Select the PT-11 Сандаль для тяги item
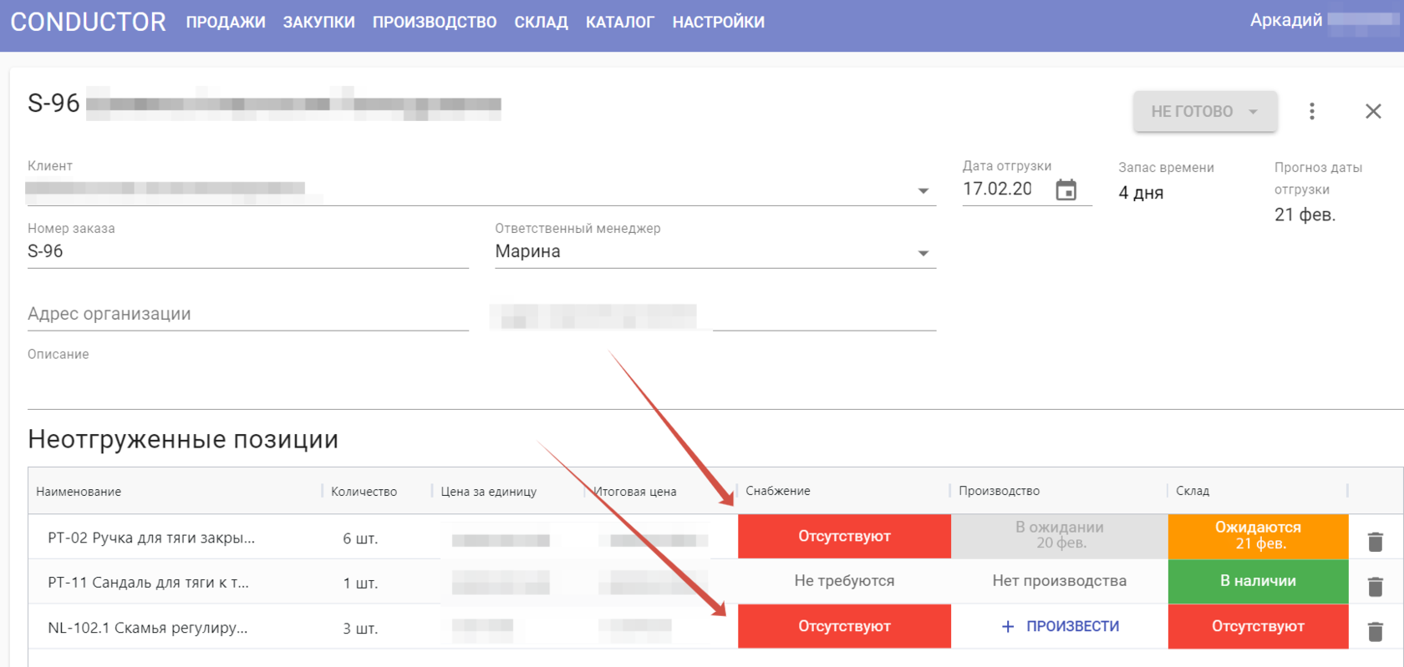 (149, 583)
